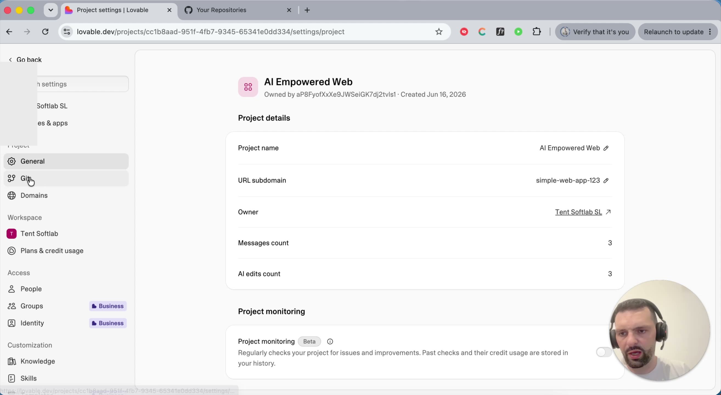Click the green play extension icon
The width and height of the screenshot is (721, 395).
click(x=518, y=32)
